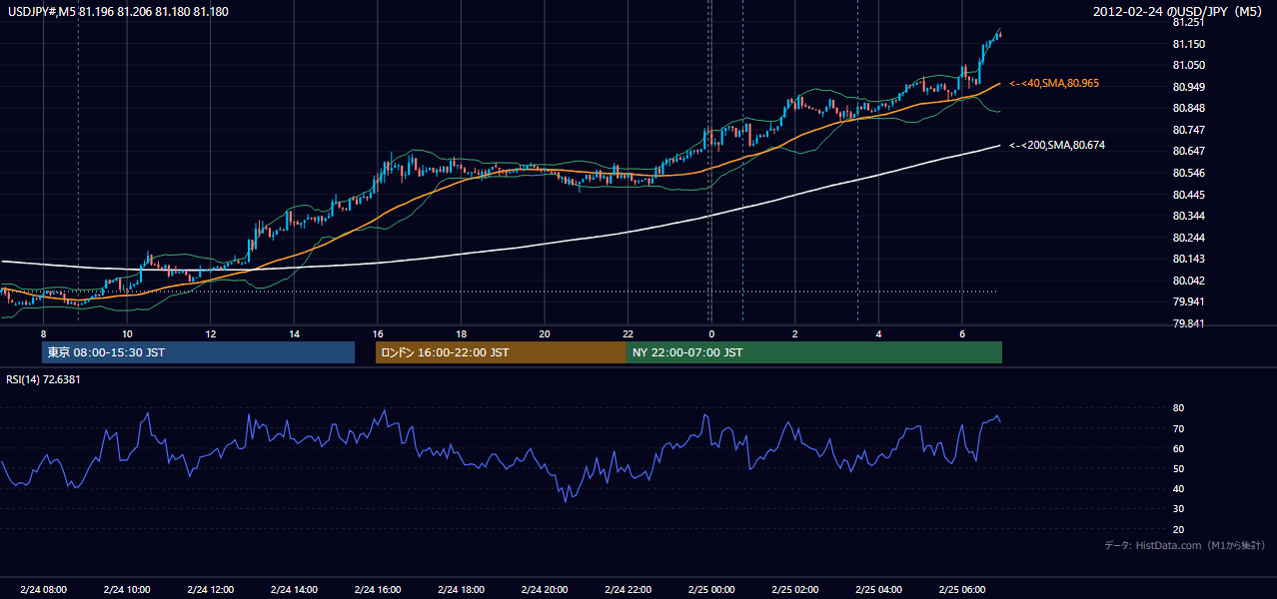The width and height of the screenshot is (1277, 599).
Task: Click the NY 22:00-07:00 JST session bar
Action: [814, 352]
